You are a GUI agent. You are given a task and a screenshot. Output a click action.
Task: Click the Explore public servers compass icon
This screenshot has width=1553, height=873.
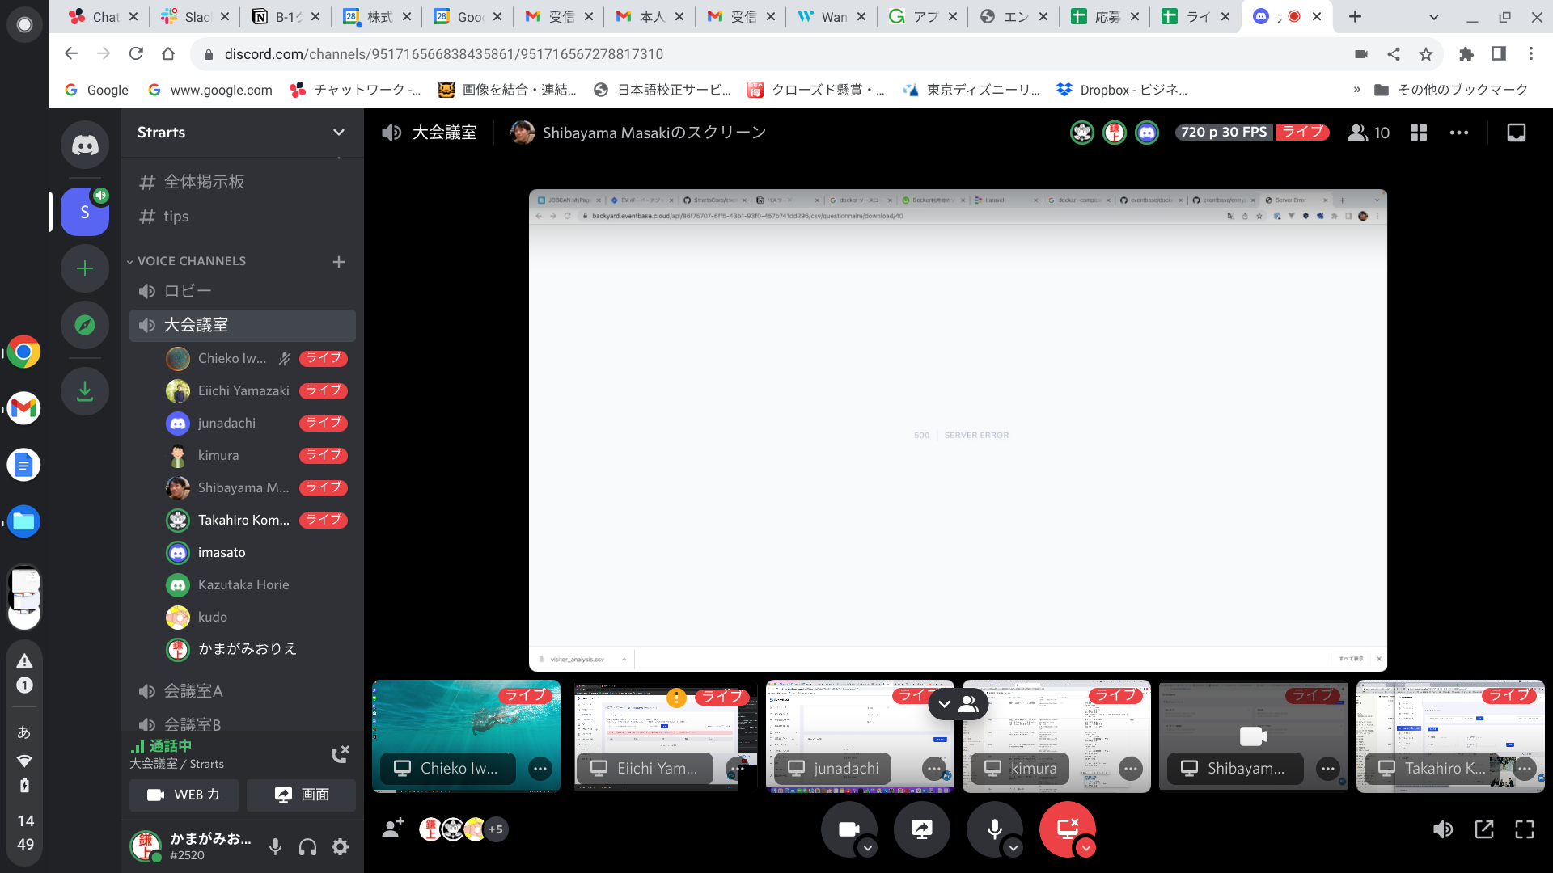[x=85, y=325]
